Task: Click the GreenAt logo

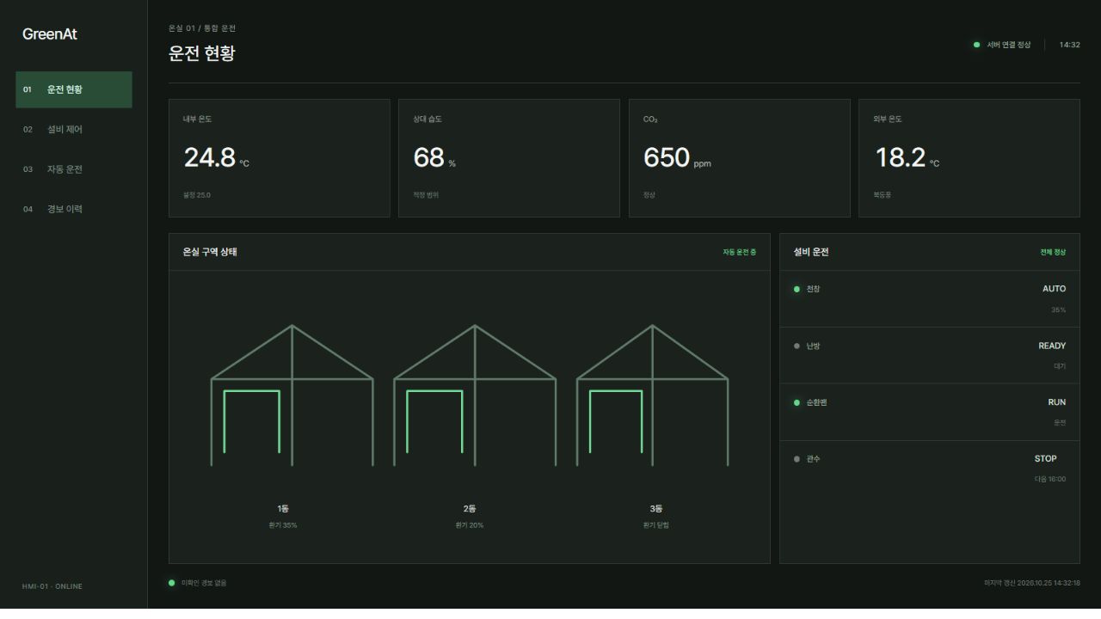Action: [x=50, y=34]
